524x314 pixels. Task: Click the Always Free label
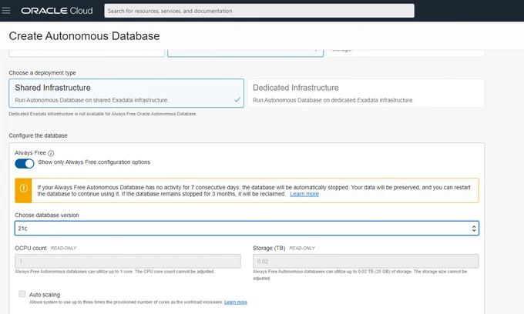(x=30, y=153)
